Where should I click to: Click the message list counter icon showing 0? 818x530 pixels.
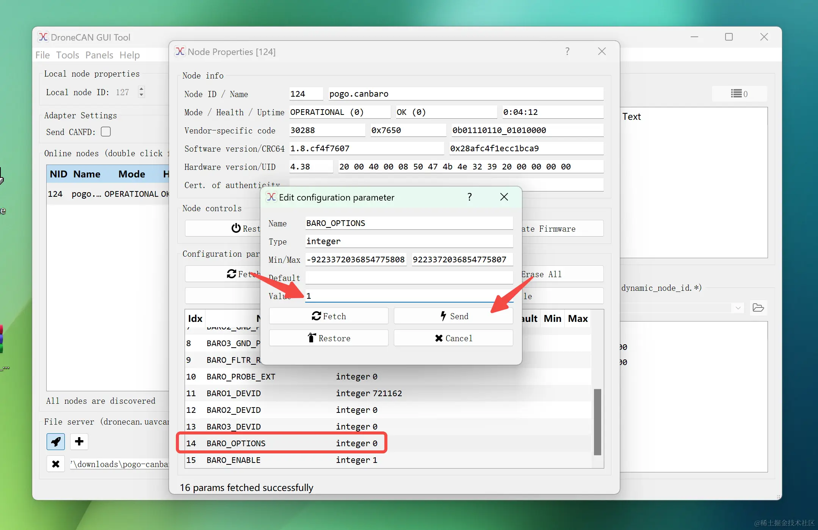tap(739, 94)
